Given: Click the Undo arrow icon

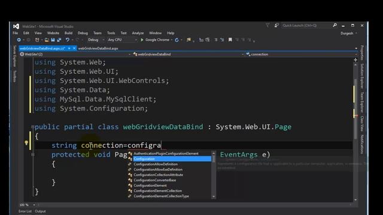Looking at the screenshot, I should [68, 40].
